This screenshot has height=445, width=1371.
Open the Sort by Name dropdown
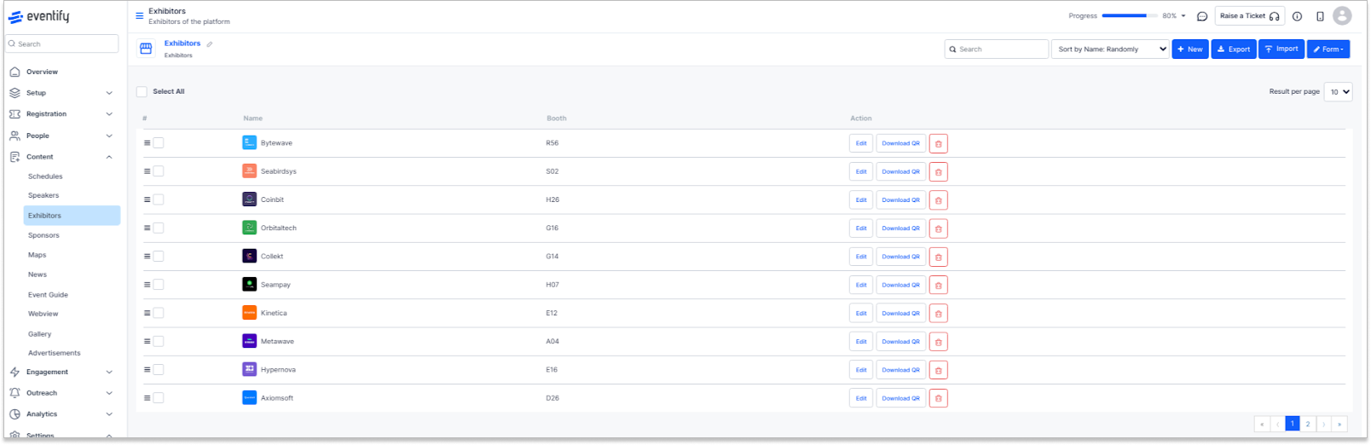coord(1110,49)
